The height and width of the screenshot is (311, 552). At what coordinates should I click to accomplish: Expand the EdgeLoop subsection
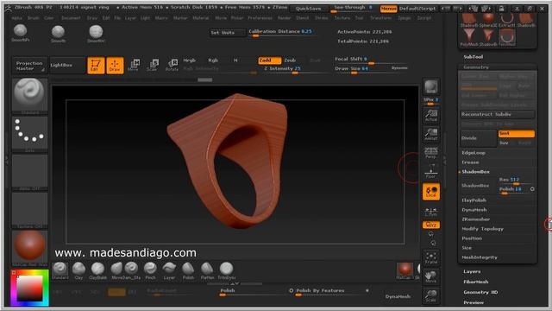[x=474, y=153]
